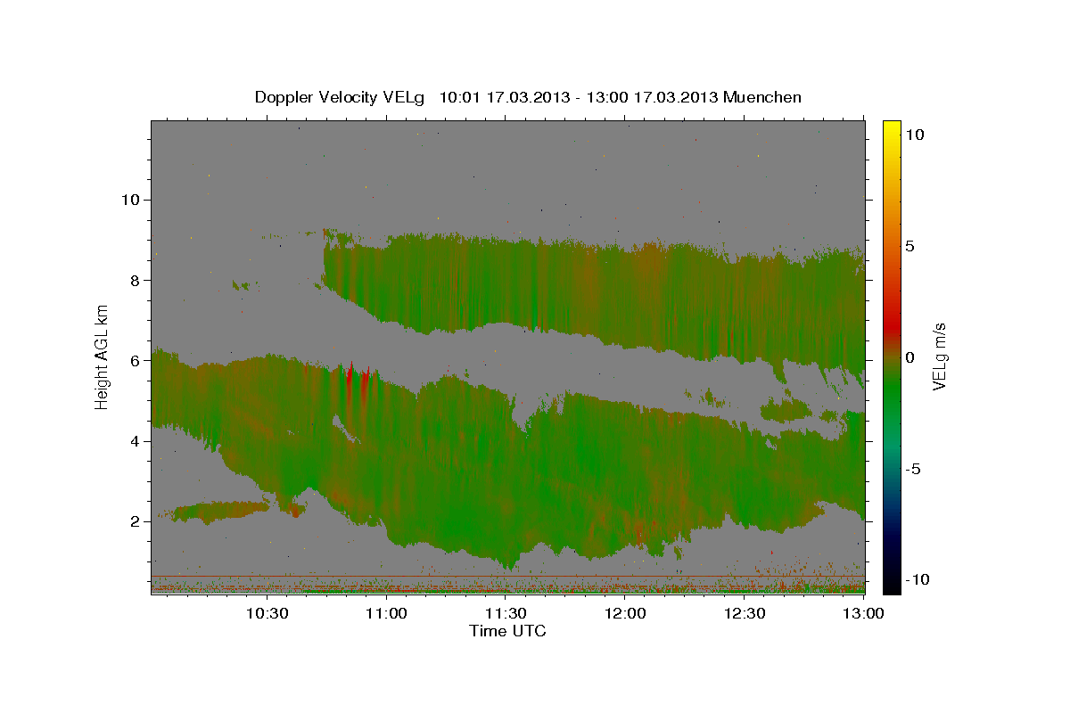Click the colorbar value '10' at top
The height and width of the screenshot is (713, 1070).
(914, 134)
